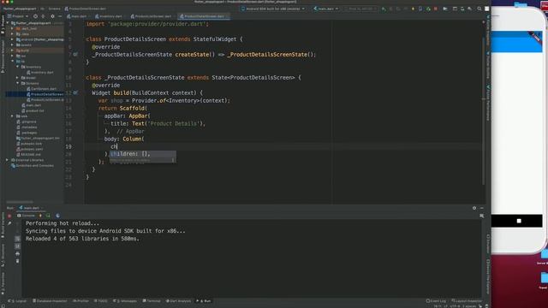Collapse the lib folder arrow
Screen dimensions: 548x308
(13, 61)
